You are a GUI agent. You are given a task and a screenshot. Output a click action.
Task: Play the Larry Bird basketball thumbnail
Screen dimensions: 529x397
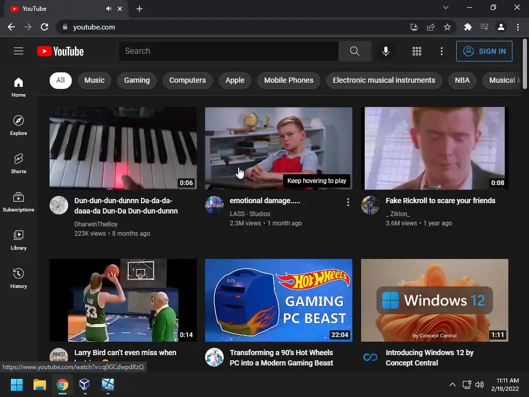[123, 300]
